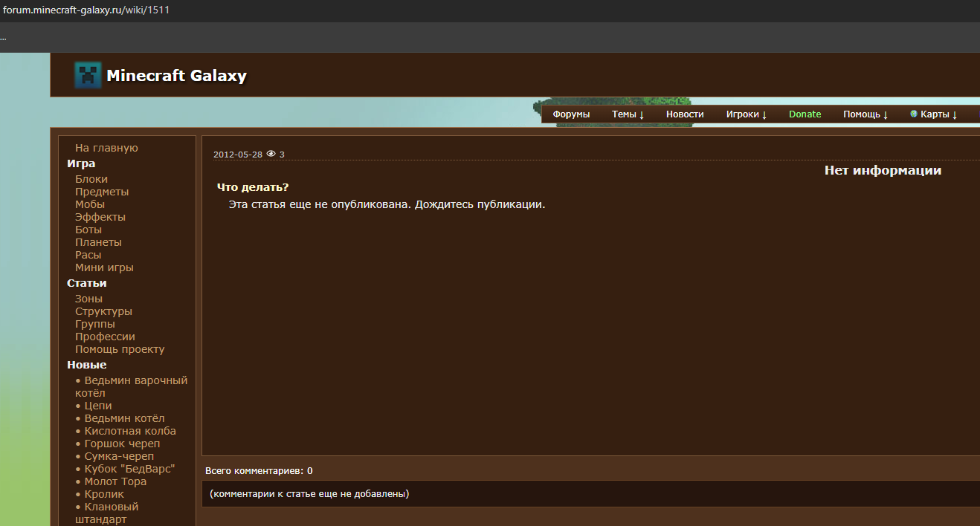Click the Нет информации article title

[883, 170]
